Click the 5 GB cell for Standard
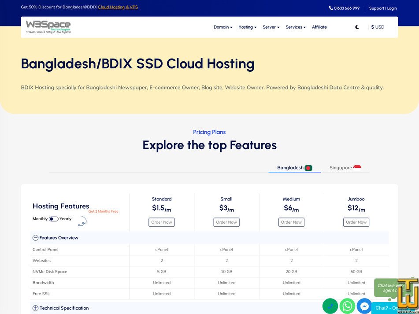The image size is (419, 314). [162, 272]
